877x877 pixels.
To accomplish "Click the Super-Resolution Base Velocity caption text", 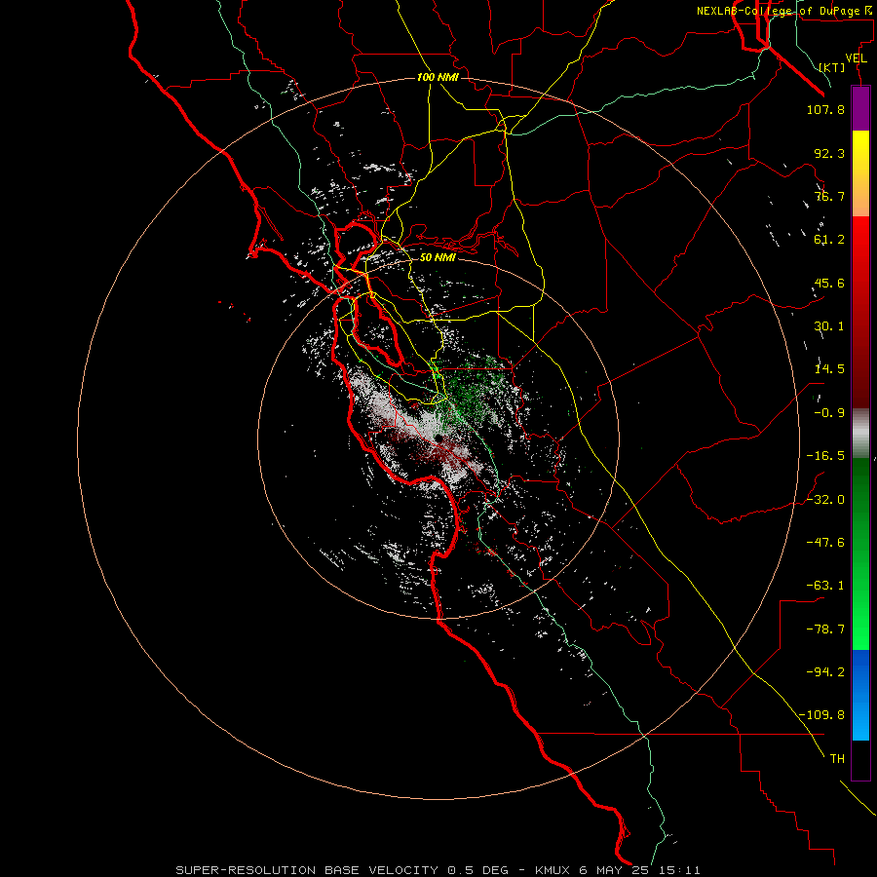I will pyautogui.click(x=438, y=870).
